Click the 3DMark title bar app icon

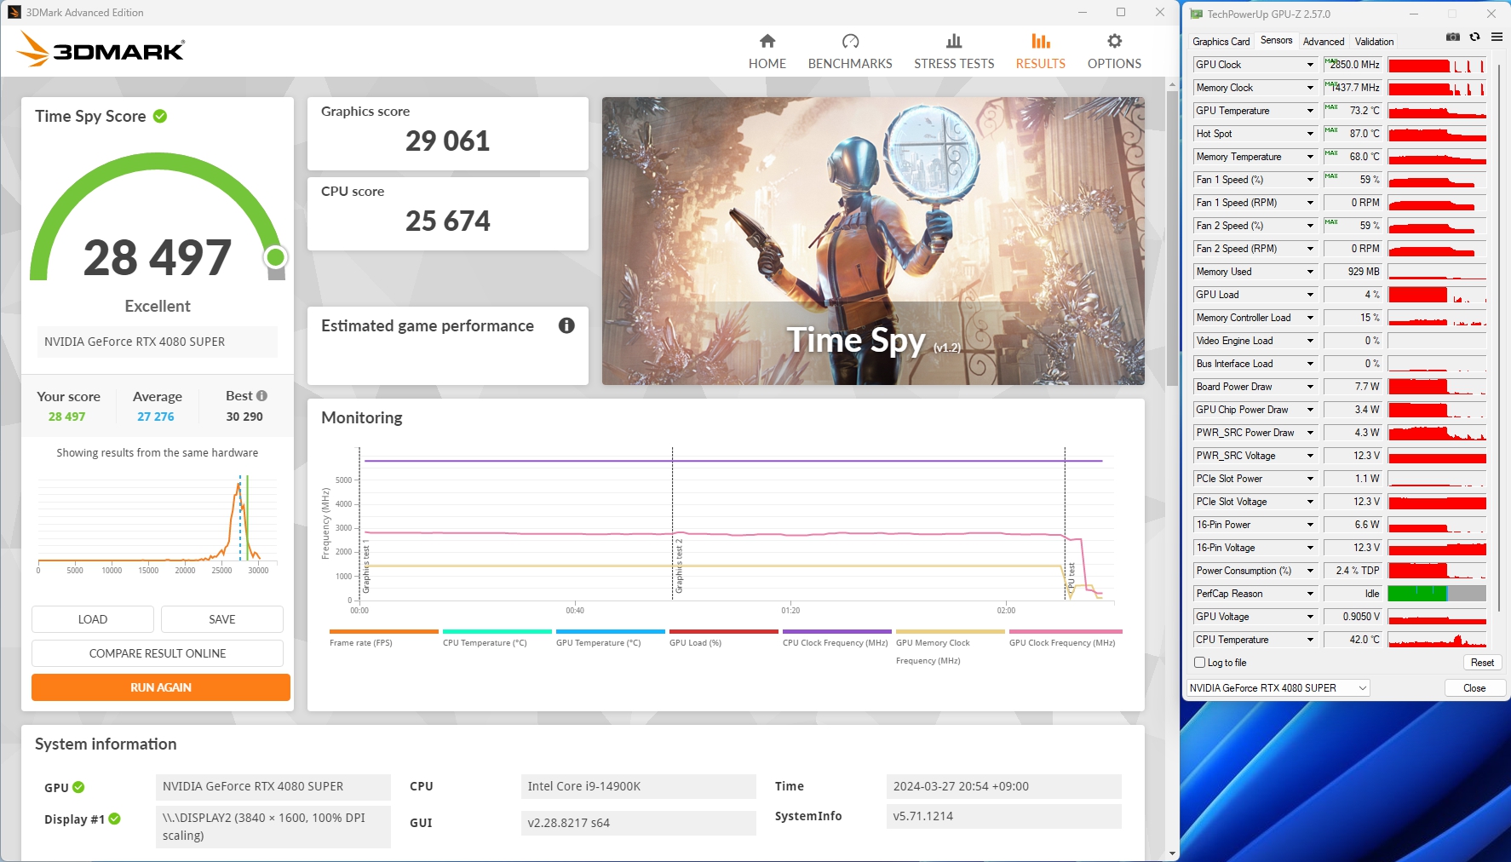tap(14, 12)
